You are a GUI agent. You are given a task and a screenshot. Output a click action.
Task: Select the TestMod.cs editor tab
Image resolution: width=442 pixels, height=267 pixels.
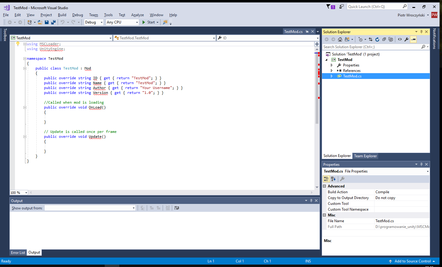pyautogui.click(x=293, y=32)
